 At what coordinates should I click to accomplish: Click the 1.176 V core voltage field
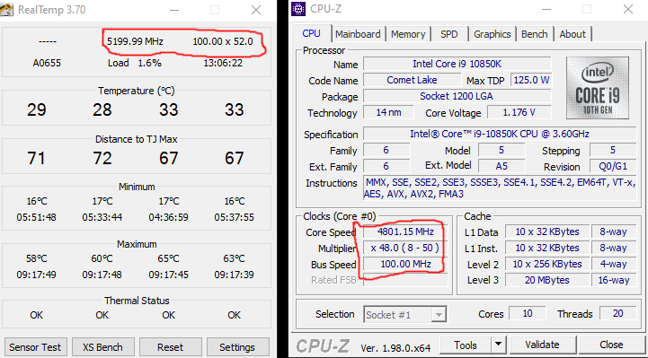519,112
